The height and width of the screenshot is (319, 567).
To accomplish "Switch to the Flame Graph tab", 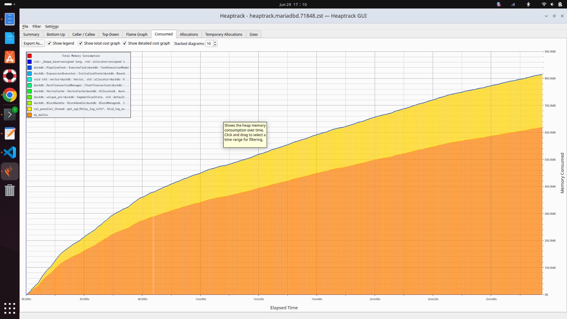I will point(137,34).
